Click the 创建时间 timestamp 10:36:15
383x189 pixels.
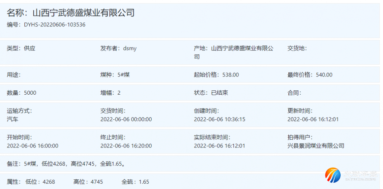coord(219,119)
